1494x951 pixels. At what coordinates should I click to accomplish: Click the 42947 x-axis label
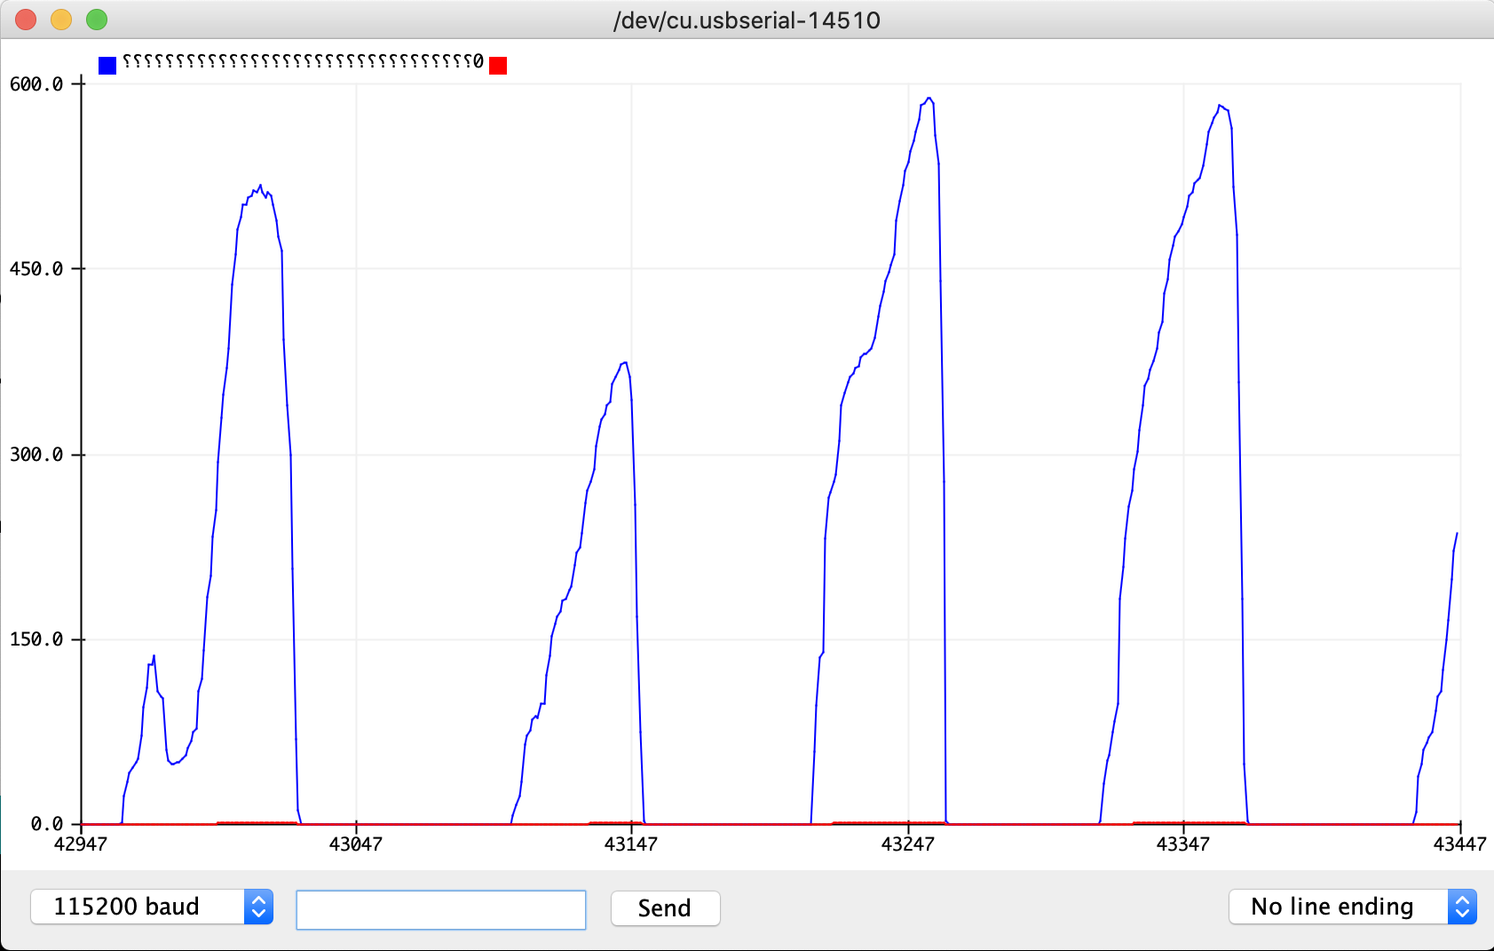[81, 844]
